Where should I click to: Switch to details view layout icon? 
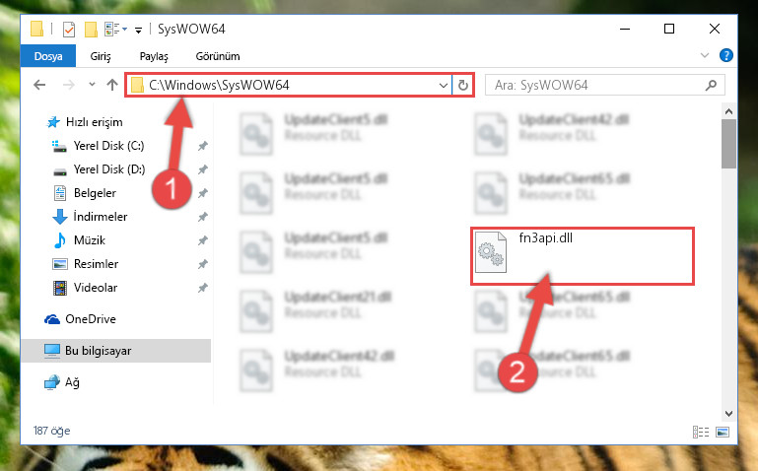click(x=701, y=432)
